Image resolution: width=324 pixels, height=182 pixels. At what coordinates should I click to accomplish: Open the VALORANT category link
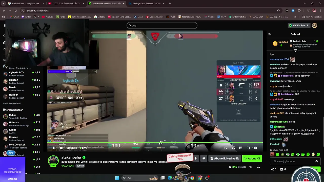click(x=68, y=166)
